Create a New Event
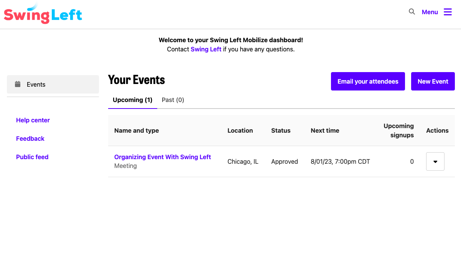Image resolution: width=461 pixels, height=260 pixels. pos(433,81)
